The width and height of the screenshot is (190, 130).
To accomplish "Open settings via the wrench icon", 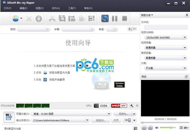I will [132, 106].
